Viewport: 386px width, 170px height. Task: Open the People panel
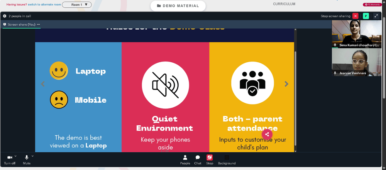click(185, 160)
